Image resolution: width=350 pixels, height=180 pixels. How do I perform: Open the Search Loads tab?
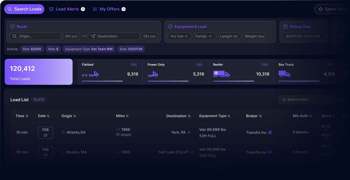click(24, 9)
